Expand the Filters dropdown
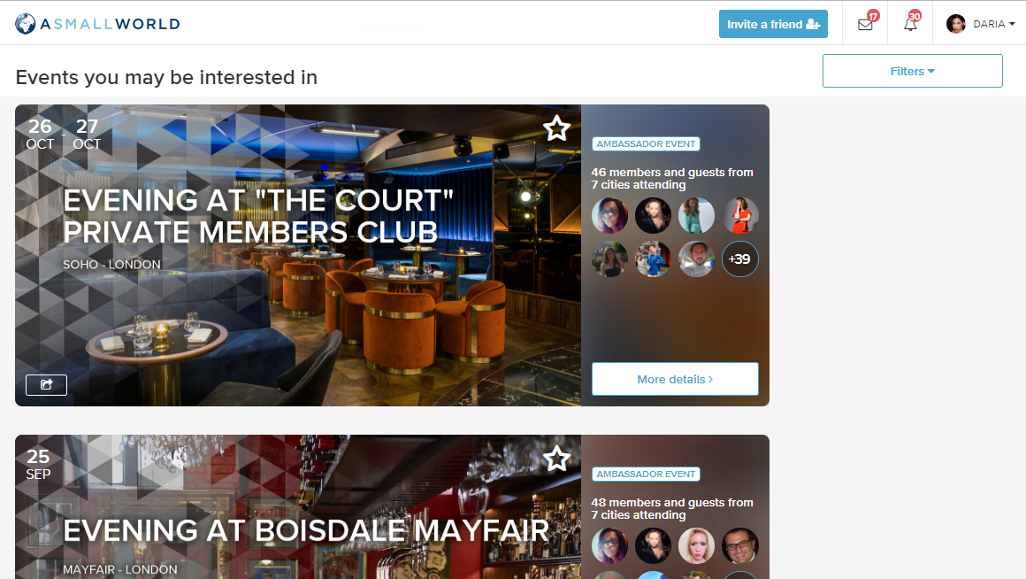Viewport: 1026px width, 579px height. coord(912,71)
